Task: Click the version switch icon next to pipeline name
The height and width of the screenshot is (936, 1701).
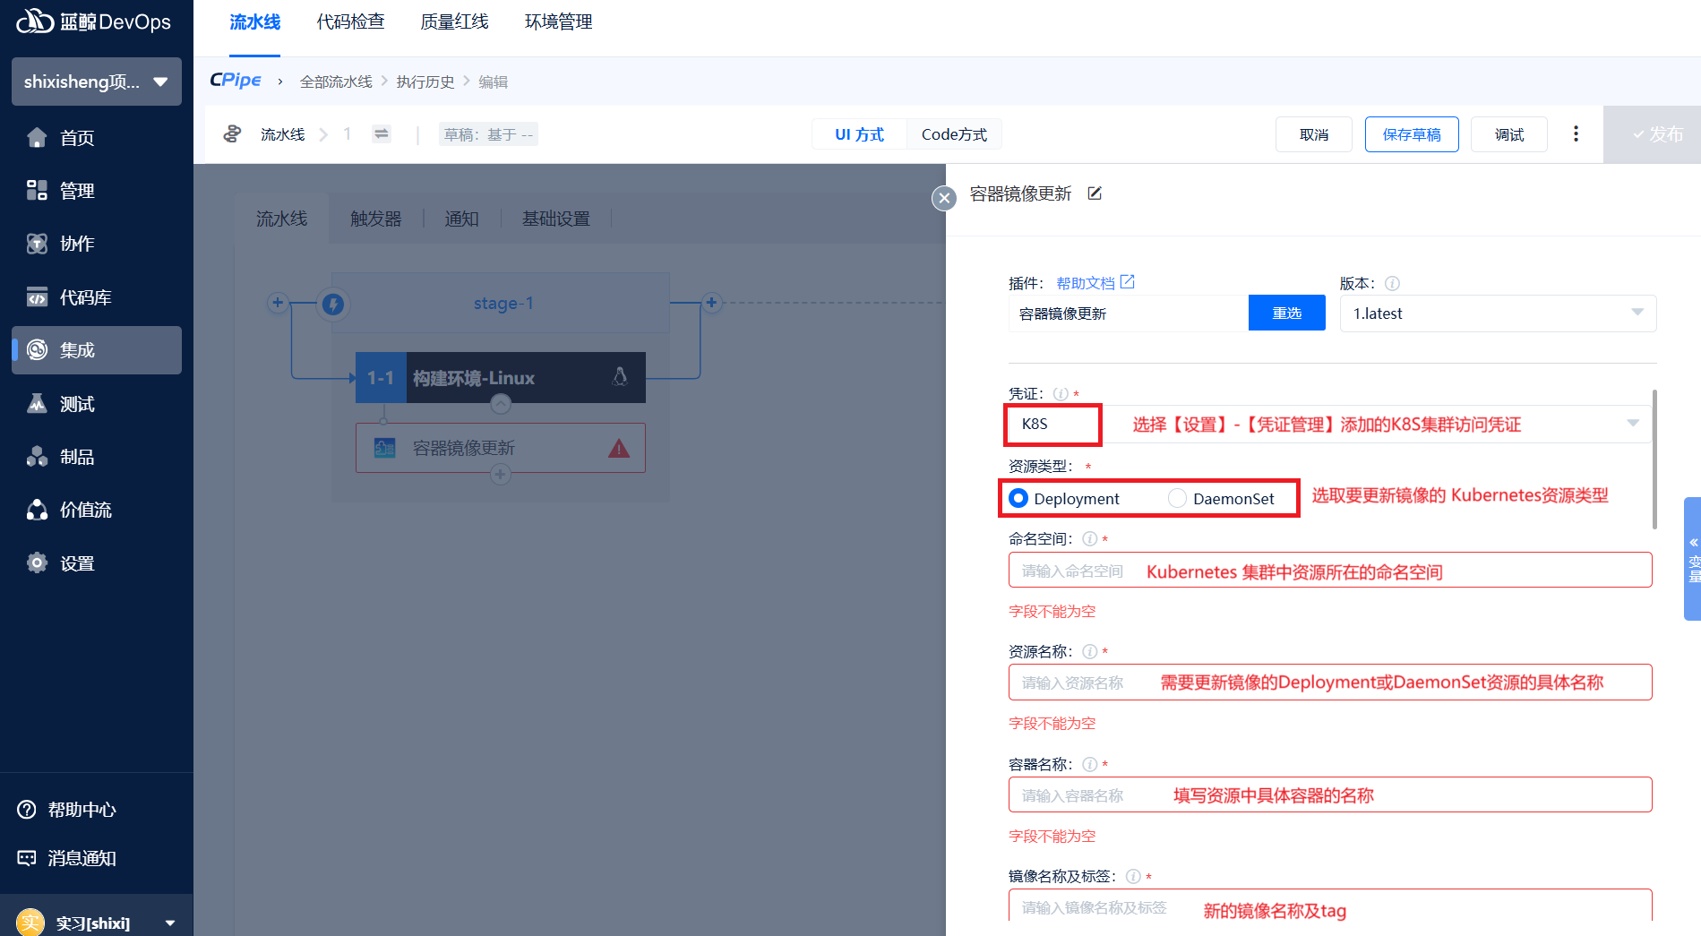Action: 382,134
